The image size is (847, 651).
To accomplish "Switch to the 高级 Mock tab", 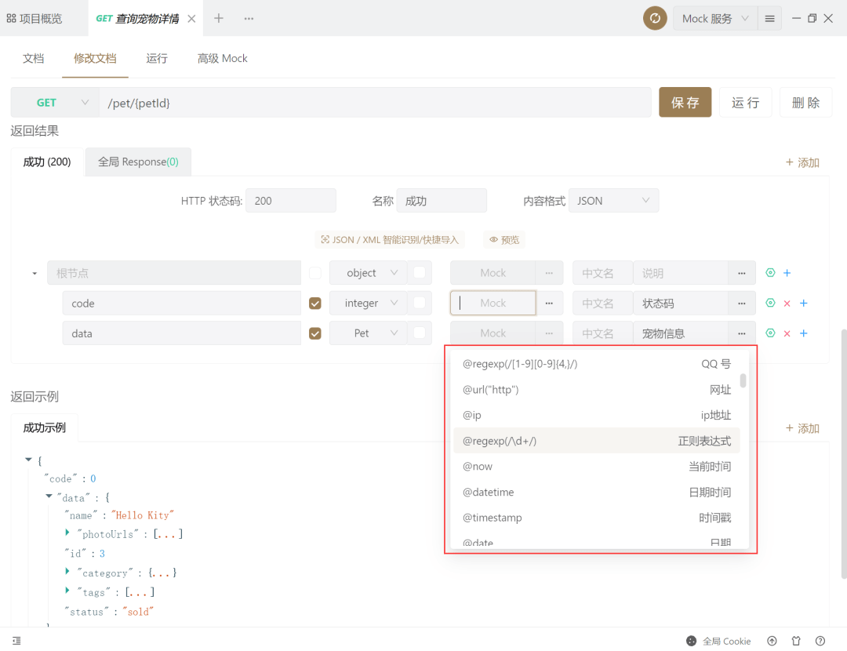I will click(x=222, y=58).
